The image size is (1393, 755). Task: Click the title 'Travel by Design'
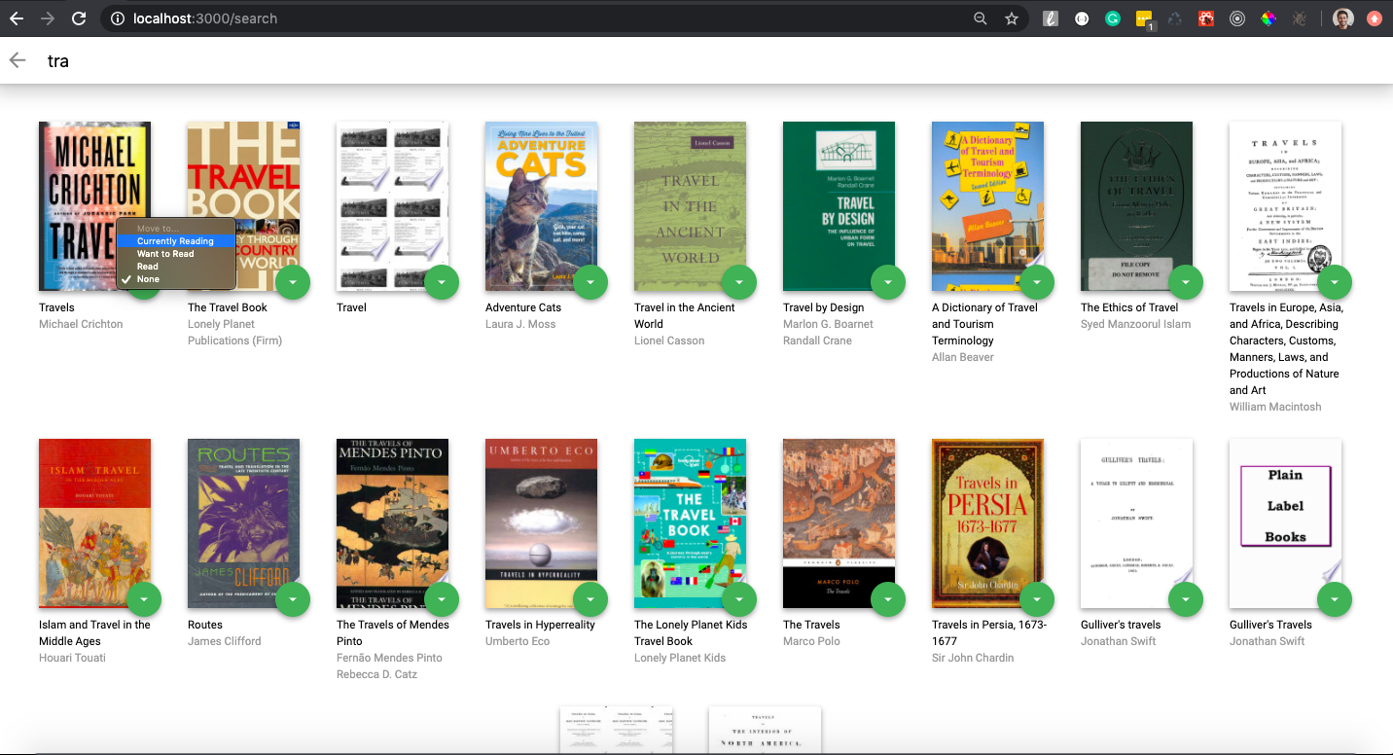[823, 307]
